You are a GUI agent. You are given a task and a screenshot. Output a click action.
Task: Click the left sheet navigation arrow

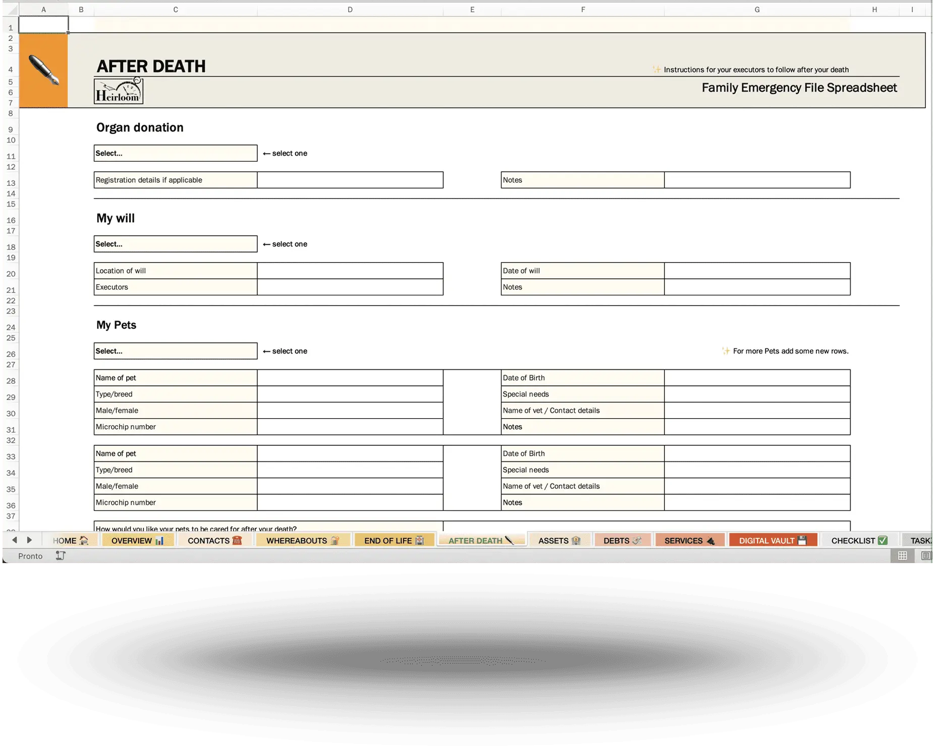click(14, 540)
